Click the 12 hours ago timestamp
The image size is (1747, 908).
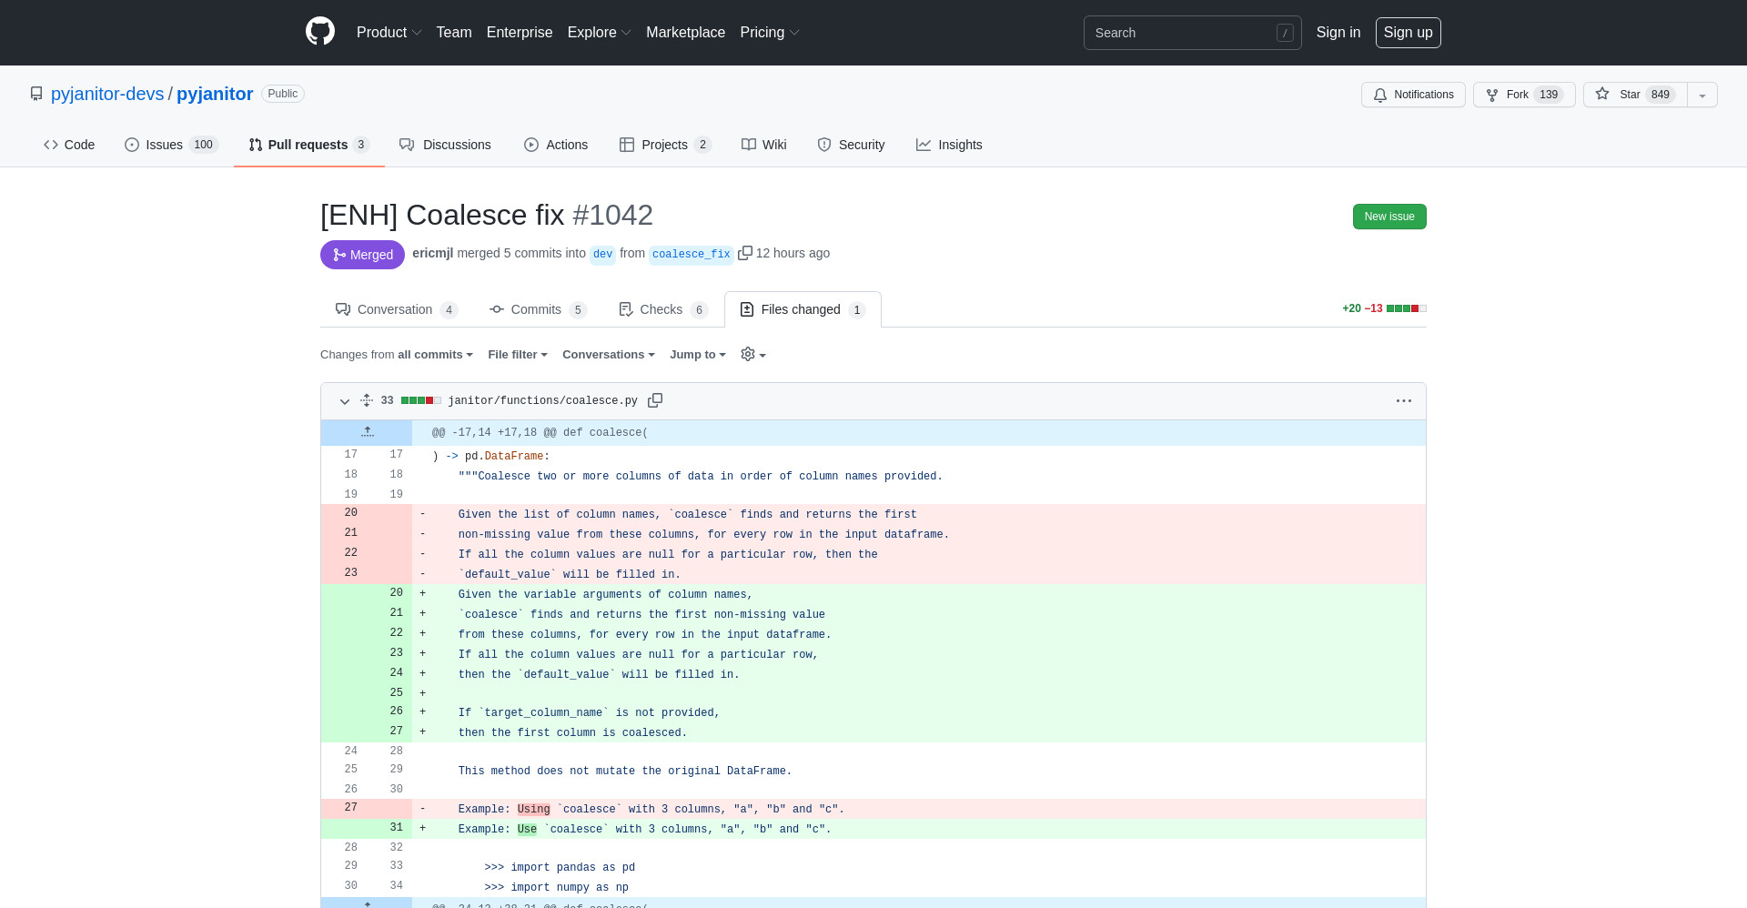coord(793,253)
